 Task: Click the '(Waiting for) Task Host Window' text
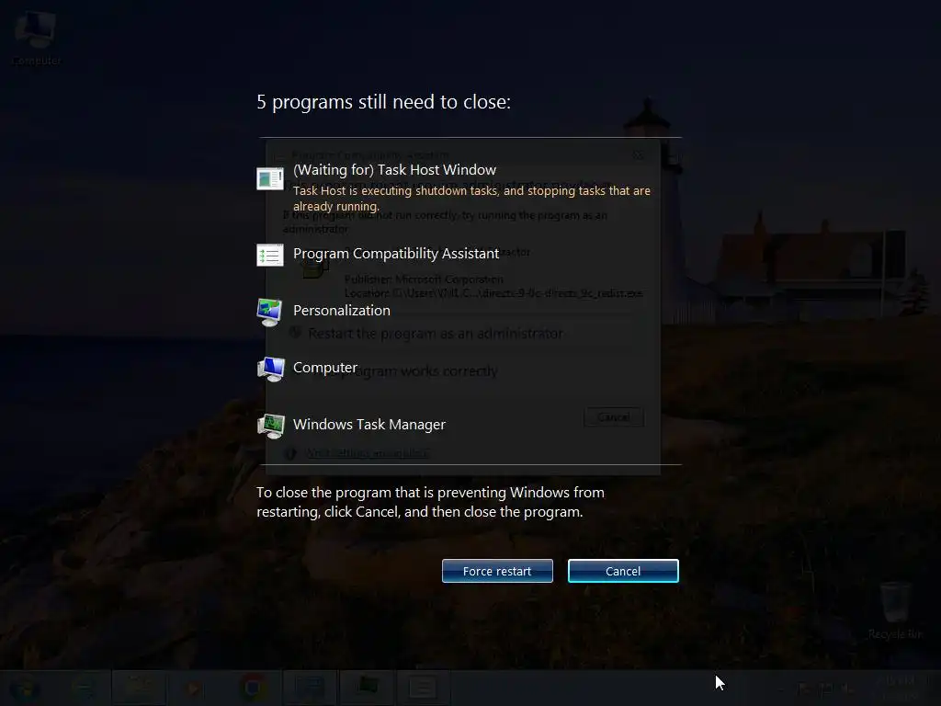pos(394,170)
